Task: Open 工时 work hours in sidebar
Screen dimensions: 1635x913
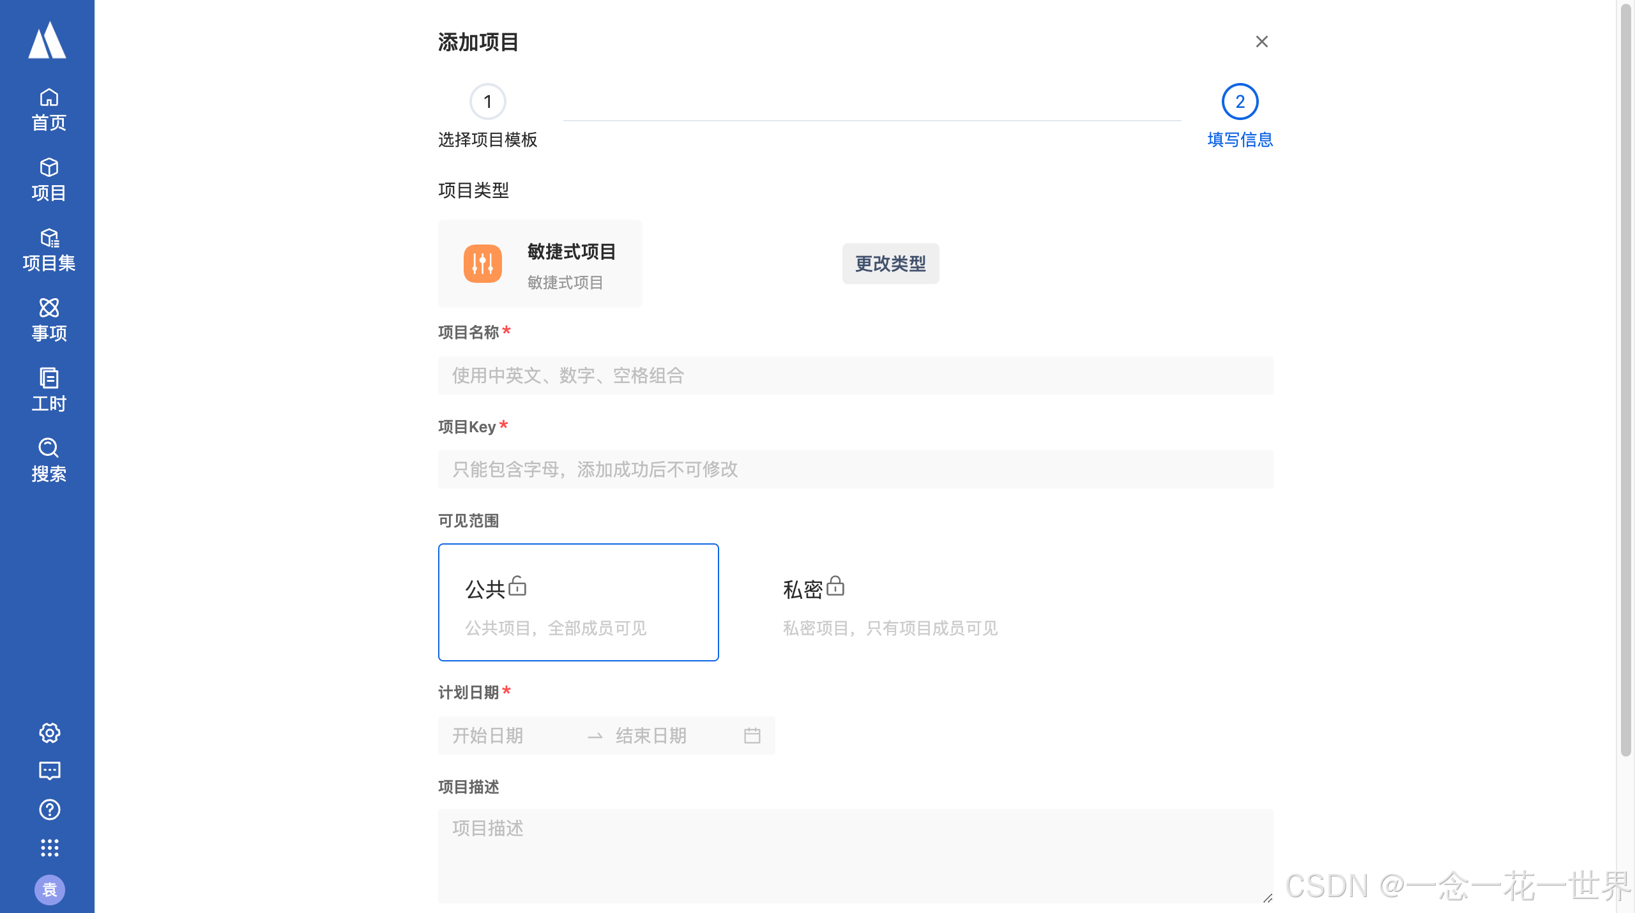Action: coord(49,390)
